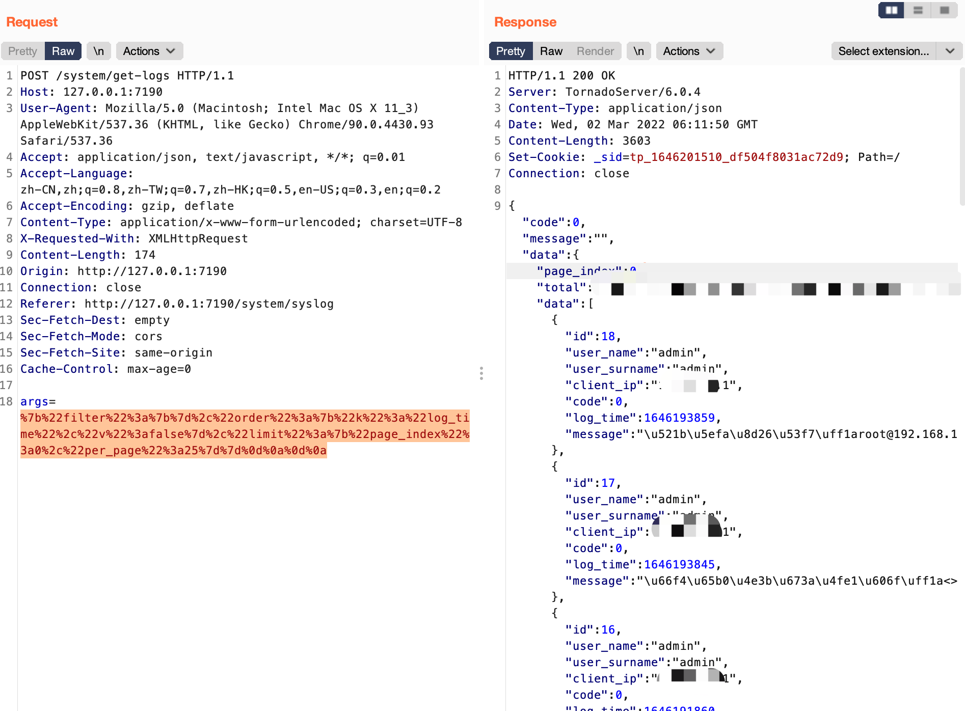
Task: Select the Raw tab in the Request panel
Action: point(63,50)
